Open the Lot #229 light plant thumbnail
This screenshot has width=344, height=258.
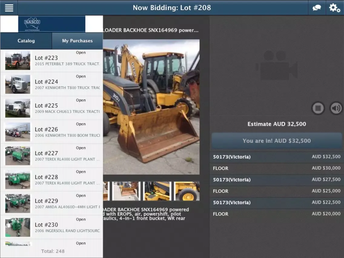tap(18, 203)
